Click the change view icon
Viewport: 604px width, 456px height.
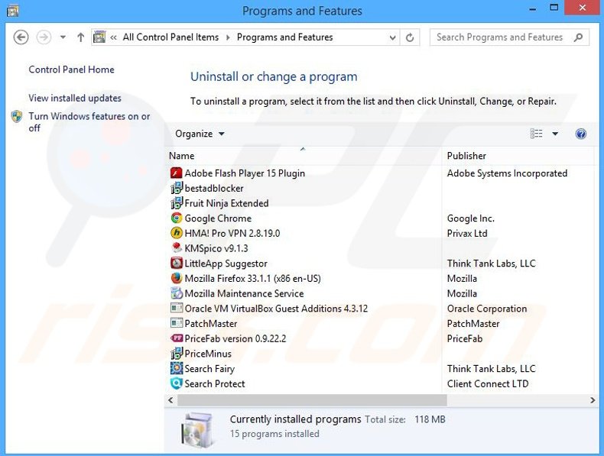[536, 134]
